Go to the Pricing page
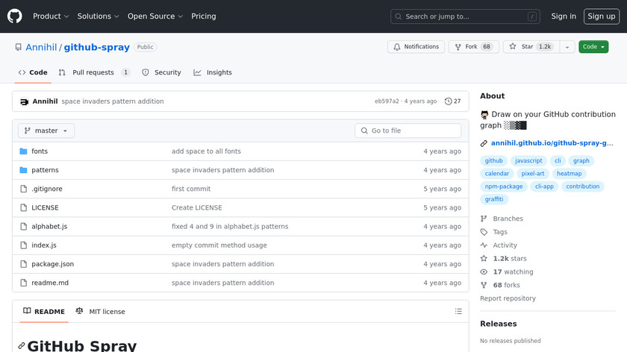 point(204,16)
